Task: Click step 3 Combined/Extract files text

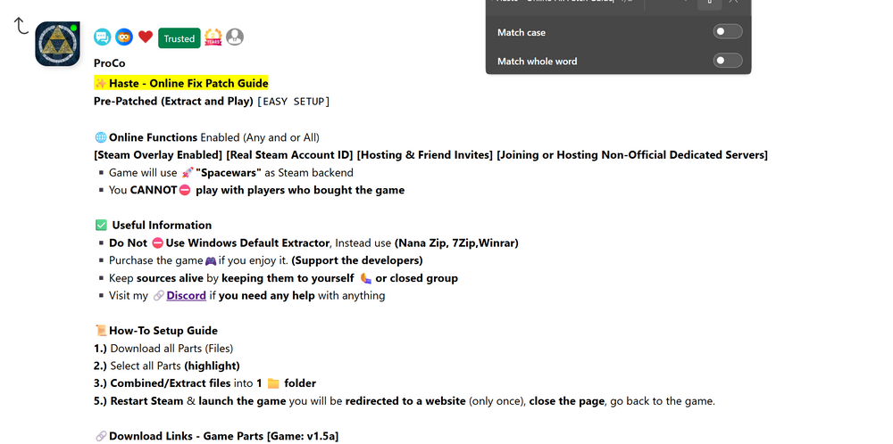Action: [x=171, y=383]
